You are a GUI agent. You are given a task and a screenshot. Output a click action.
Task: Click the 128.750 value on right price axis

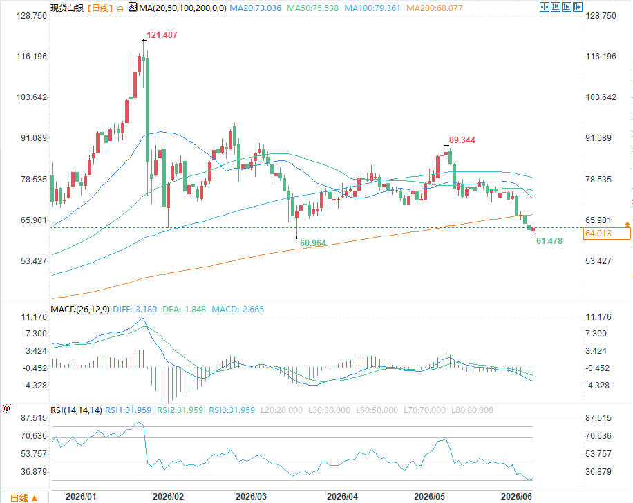[x=601, y=16]
